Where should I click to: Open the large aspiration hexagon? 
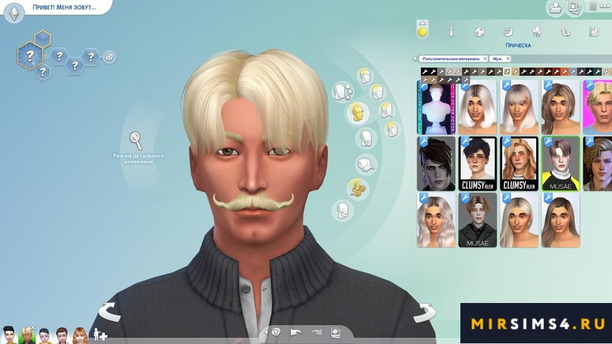point(30,56)
